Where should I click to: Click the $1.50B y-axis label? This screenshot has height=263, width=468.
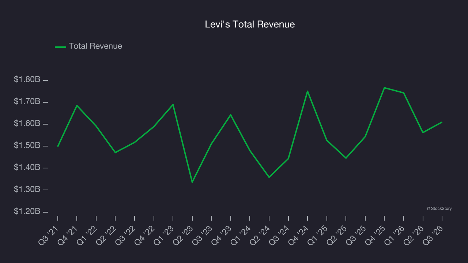27,145
